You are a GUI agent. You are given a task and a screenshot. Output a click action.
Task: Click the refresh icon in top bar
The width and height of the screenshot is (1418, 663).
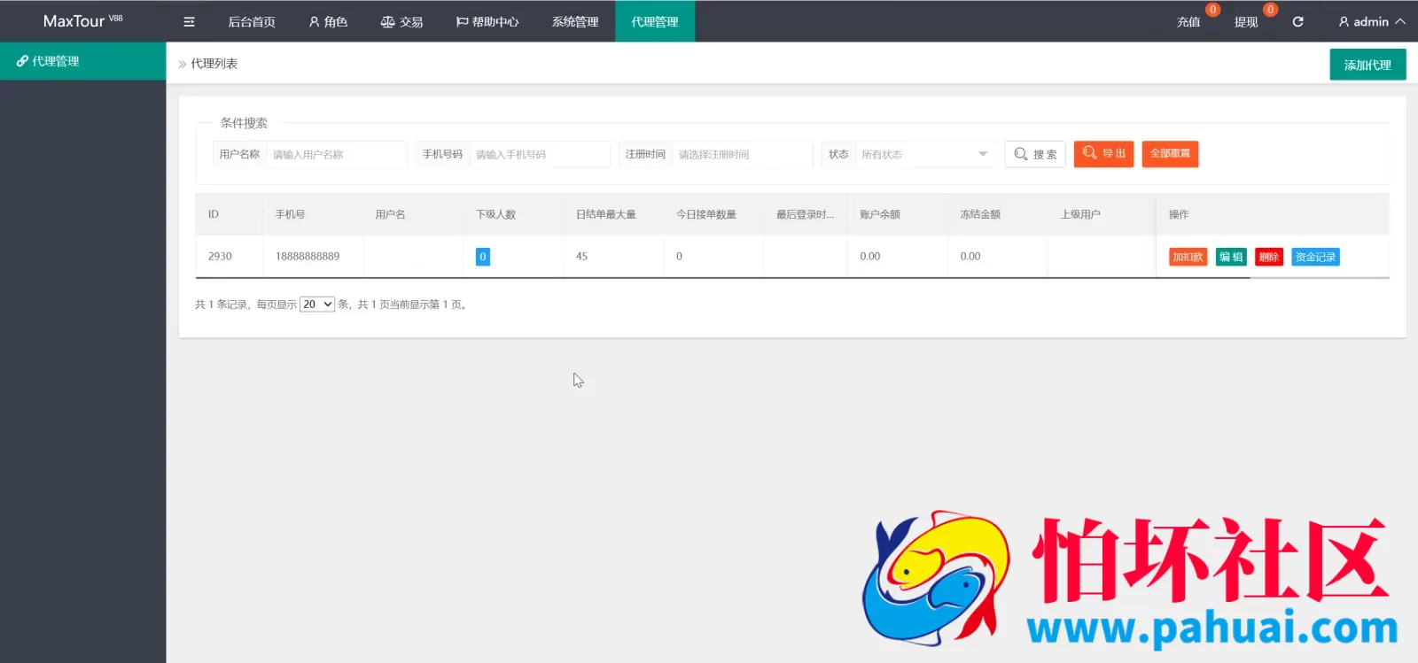coord(1297,21)
